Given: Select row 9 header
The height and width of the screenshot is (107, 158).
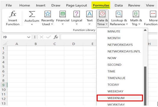Looking at the screenshot, I should coord(4,85).
